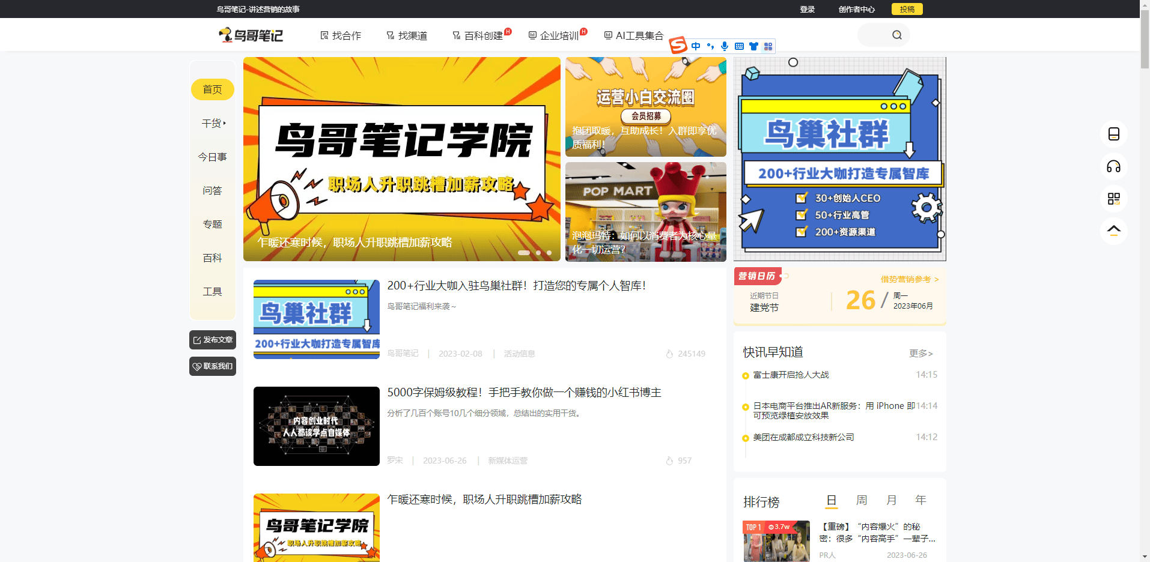Open the Sogou toolbox grid icon
The height and width of the screenshot is (562, 1150).
(768, 46)
